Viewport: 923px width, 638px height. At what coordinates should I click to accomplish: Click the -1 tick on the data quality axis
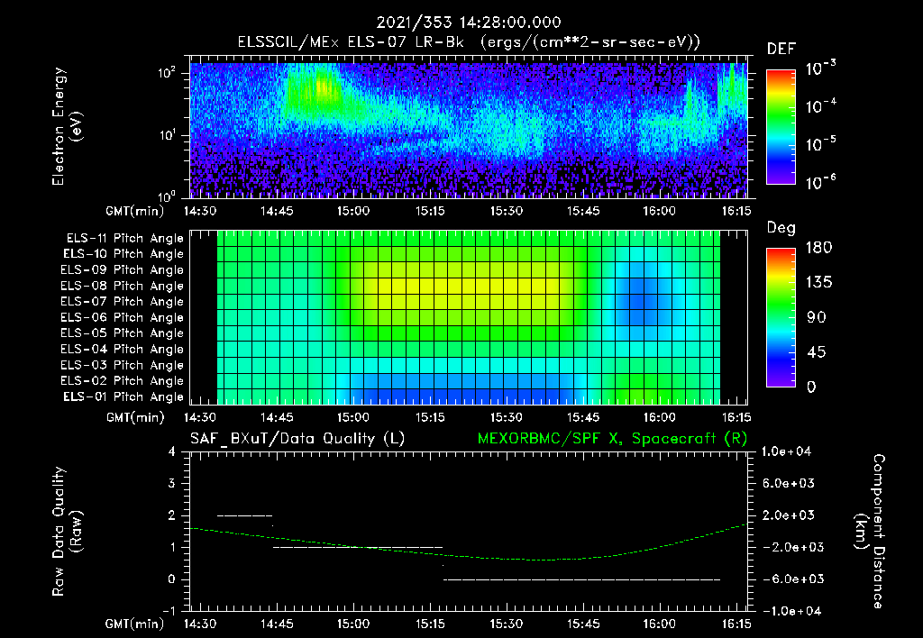169,611
